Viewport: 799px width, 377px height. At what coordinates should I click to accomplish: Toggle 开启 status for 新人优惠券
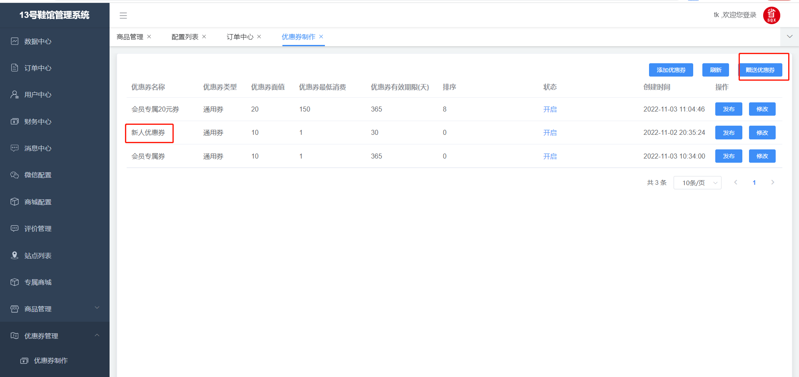549,133
